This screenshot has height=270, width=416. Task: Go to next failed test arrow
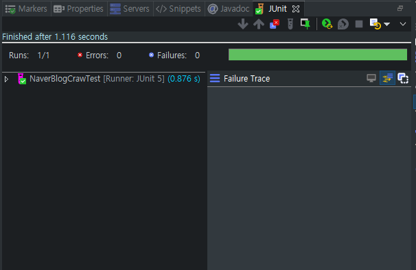tap(243, 24)
